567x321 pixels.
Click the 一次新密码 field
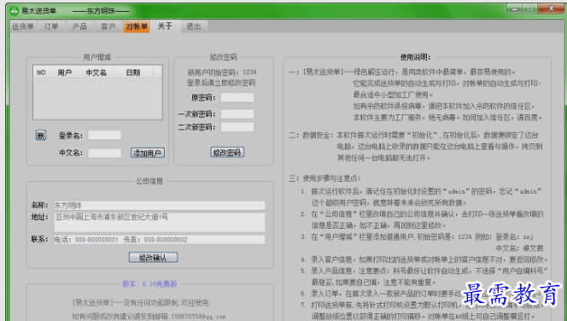pos(237,114)
